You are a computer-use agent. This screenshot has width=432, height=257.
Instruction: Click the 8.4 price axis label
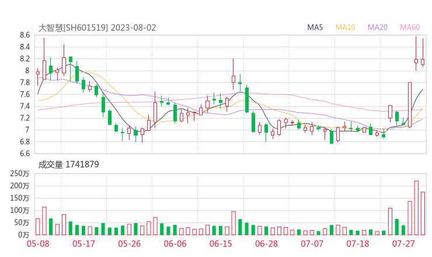pos(25,47)
